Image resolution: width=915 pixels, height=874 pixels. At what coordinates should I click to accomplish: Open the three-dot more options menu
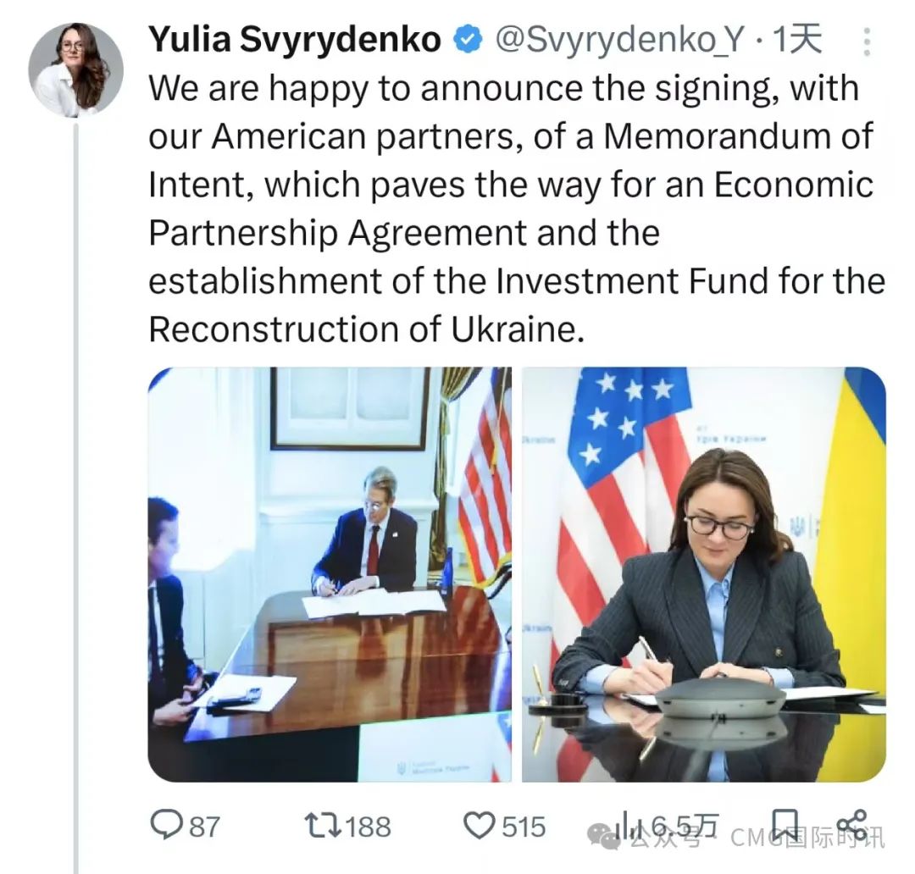tap(867, 41)
